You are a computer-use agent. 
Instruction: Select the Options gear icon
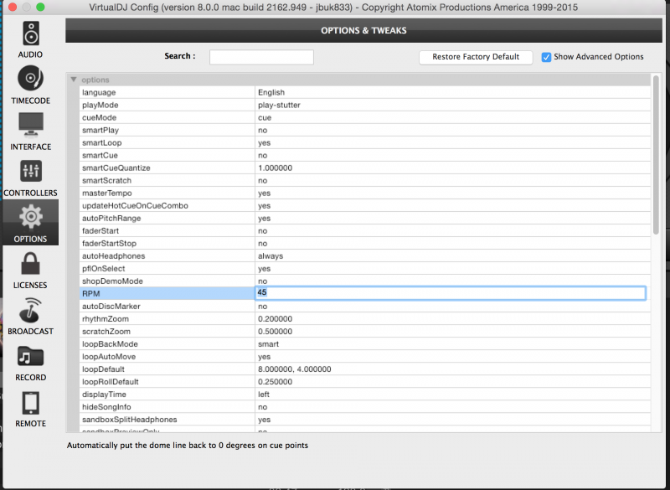[x=31, y=218]
